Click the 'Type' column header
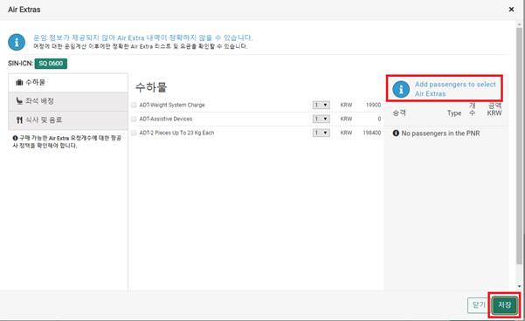Image resolution: width=525 pixels, height=321 pixels. click(x=454, y=113)
